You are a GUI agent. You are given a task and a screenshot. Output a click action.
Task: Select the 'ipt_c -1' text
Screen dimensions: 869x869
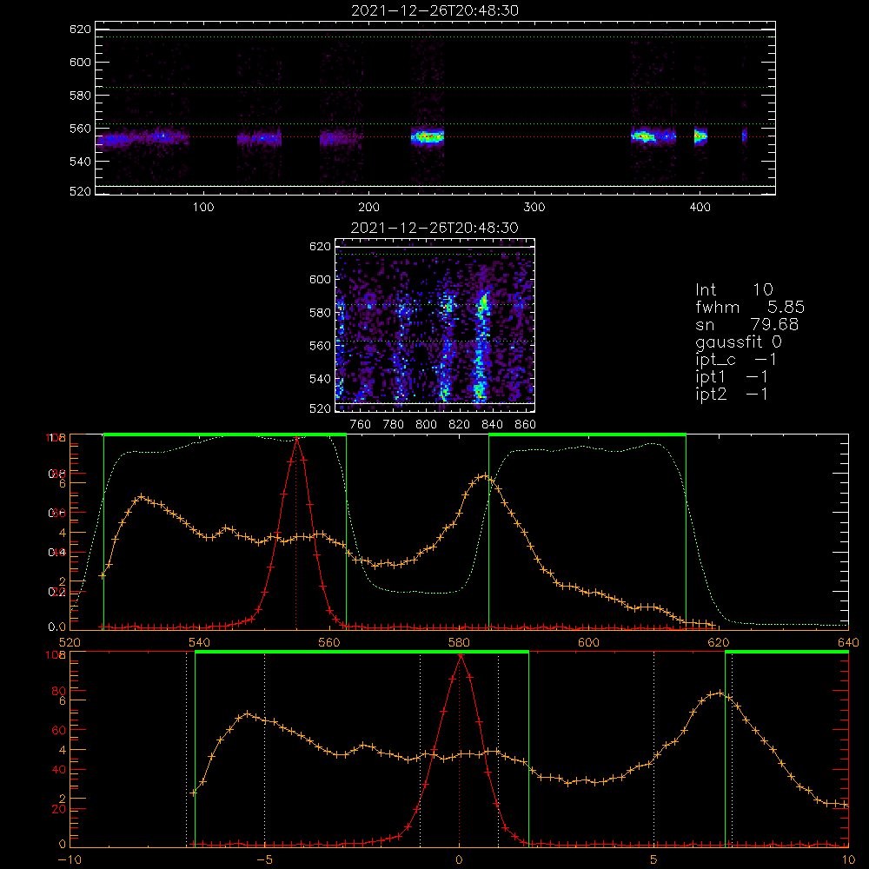(736, 360)
